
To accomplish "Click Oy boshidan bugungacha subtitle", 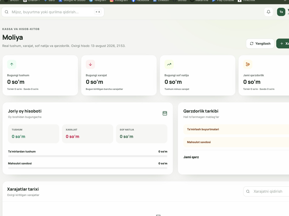I will [25, 117].
